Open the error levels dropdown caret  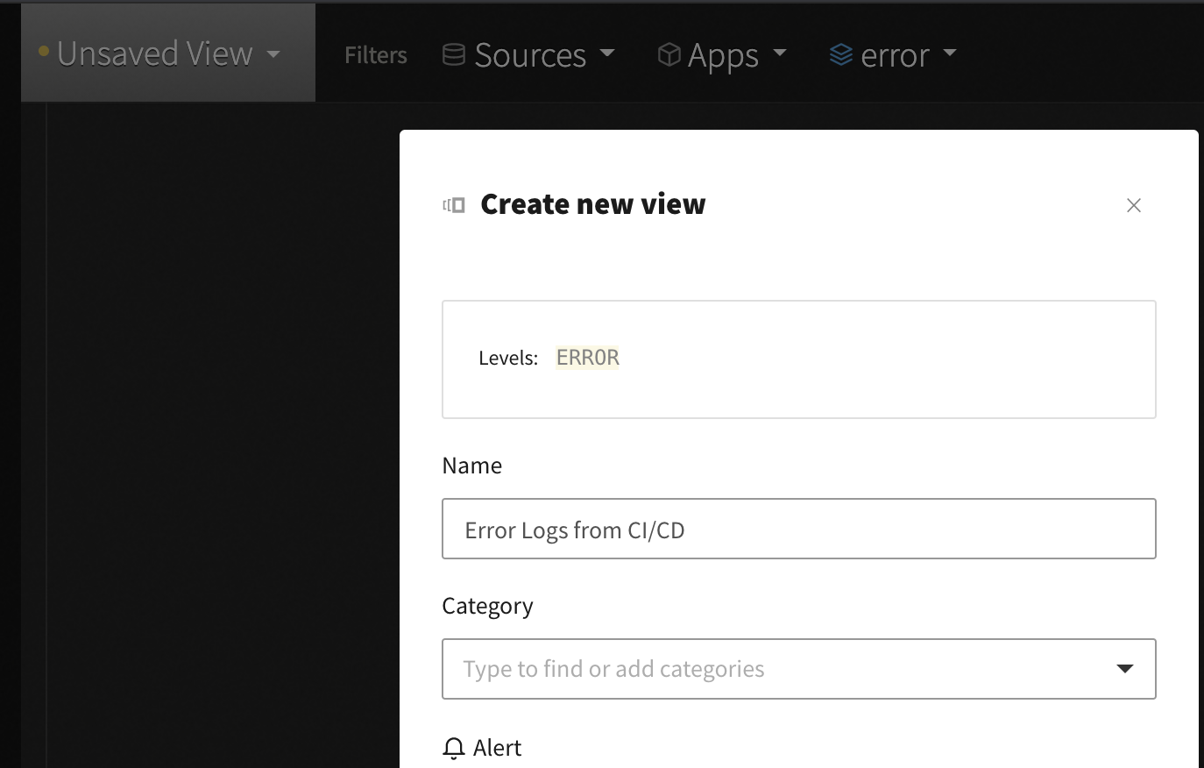[950, 53]
